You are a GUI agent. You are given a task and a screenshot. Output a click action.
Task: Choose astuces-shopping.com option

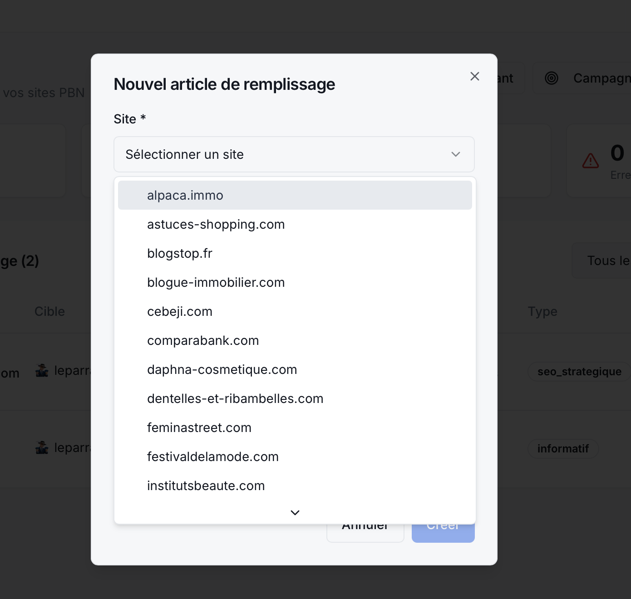pyautogui.click(x=216, y=224)
